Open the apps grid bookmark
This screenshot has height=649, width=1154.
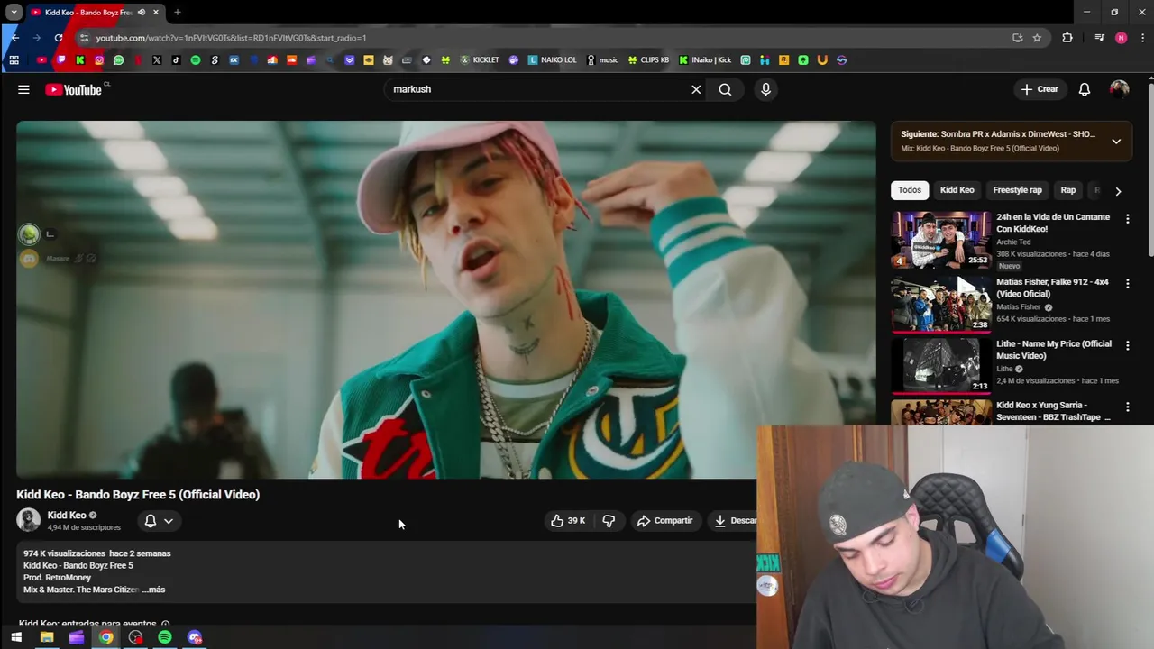point(14,60)
